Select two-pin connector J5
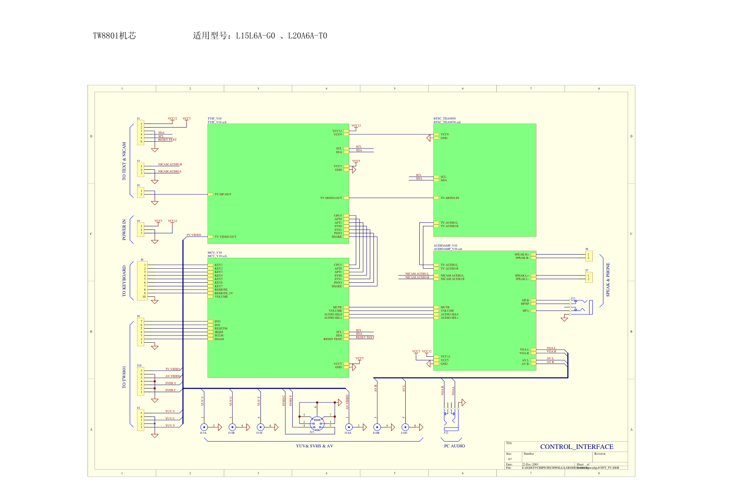The image size is (750, 500). pyautogui.click(x=141, y=193)
